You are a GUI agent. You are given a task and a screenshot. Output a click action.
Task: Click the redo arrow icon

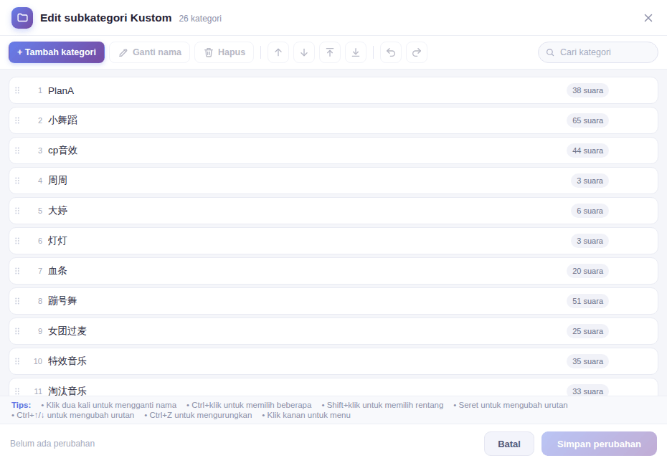(417, 52)
